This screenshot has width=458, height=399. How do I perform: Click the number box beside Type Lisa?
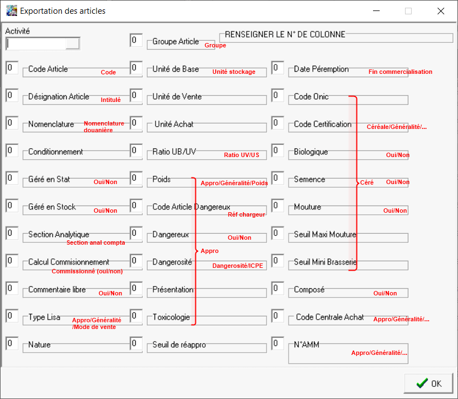click(12, 316)
